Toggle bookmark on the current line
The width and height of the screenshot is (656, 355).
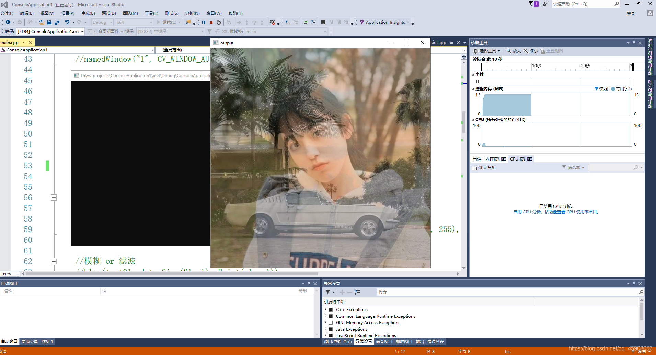[x=323, y=22]
